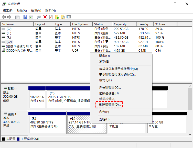
Task: Click the page with checkmark properties icon
Action: pos(51,17)
